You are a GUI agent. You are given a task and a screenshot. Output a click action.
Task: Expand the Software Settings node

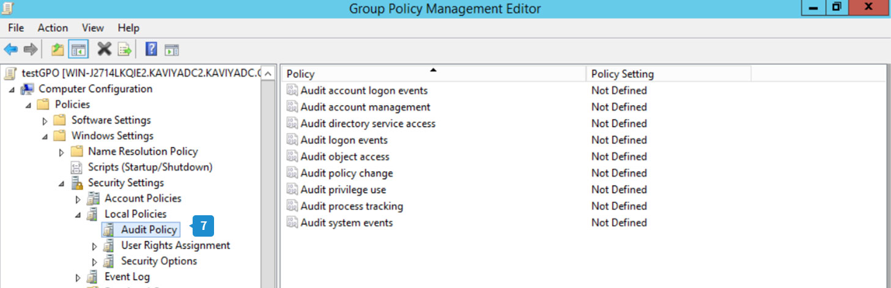45,120
